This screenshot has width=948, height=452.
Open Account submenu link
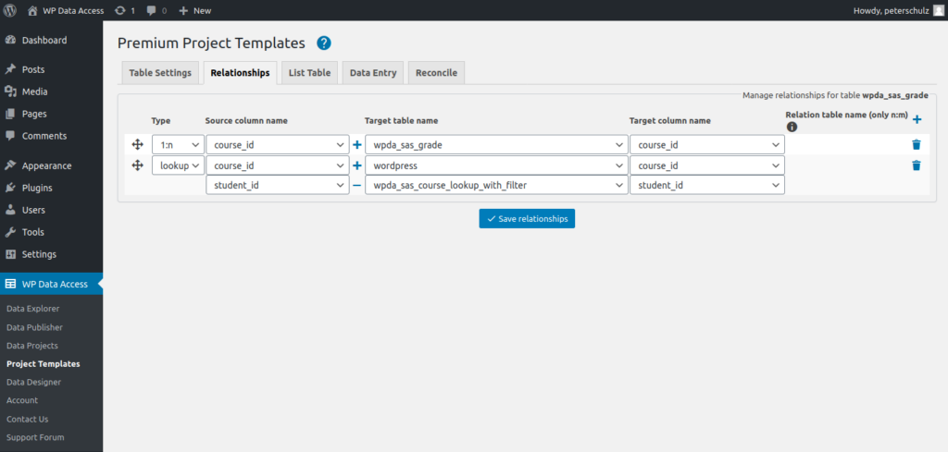click(x=22, y=400)
